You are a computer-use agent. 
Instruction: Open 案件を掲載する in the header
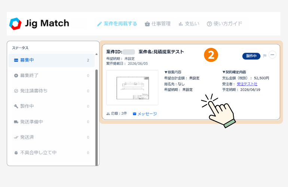tap(117, 24)
